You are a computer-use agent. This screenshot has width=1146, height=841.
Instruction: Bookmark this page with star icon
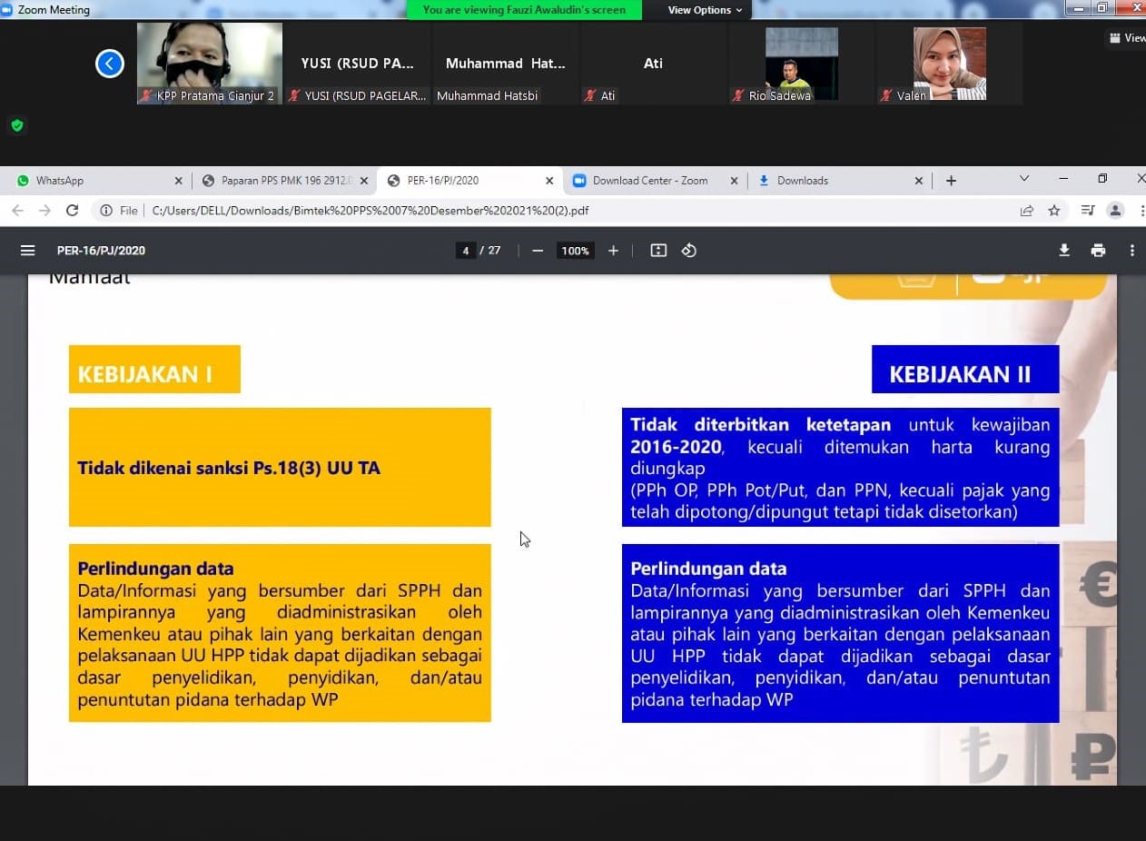(x=1054, y=211)
